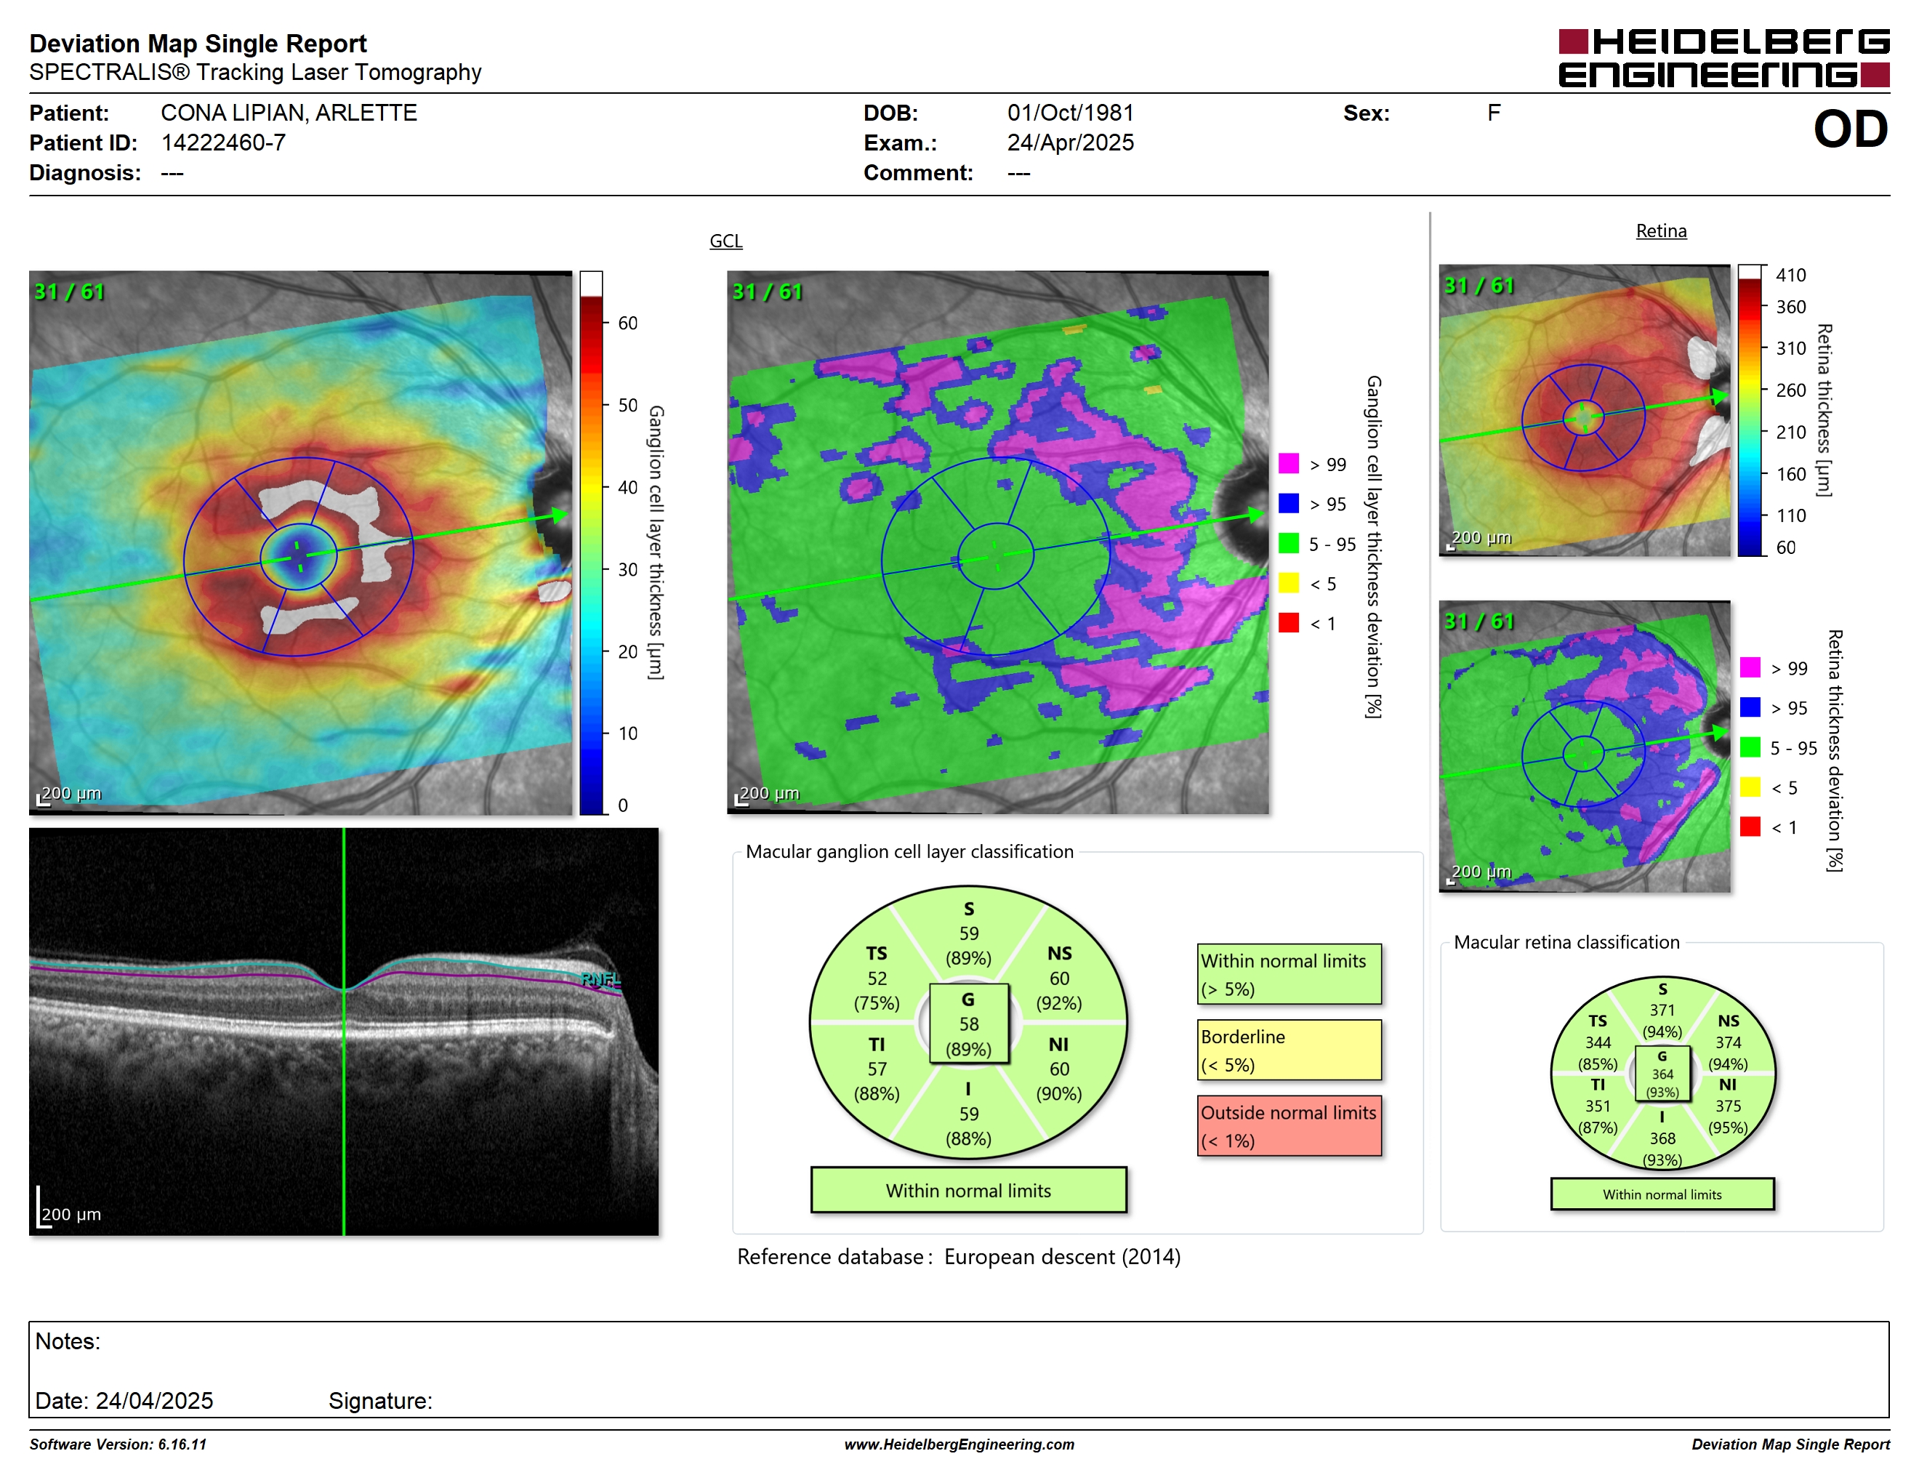1919x1483 pixels.
Task: Click the Patient ID value 14222460-7
Action: (223, 142)
